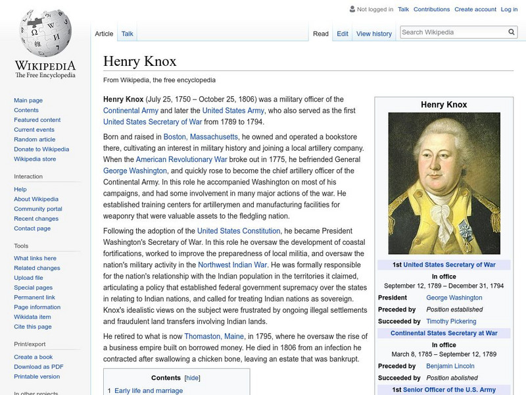Open Wikidata item link
The height and width of the screenshot is (395, 526).
click(x=32, y=317)
